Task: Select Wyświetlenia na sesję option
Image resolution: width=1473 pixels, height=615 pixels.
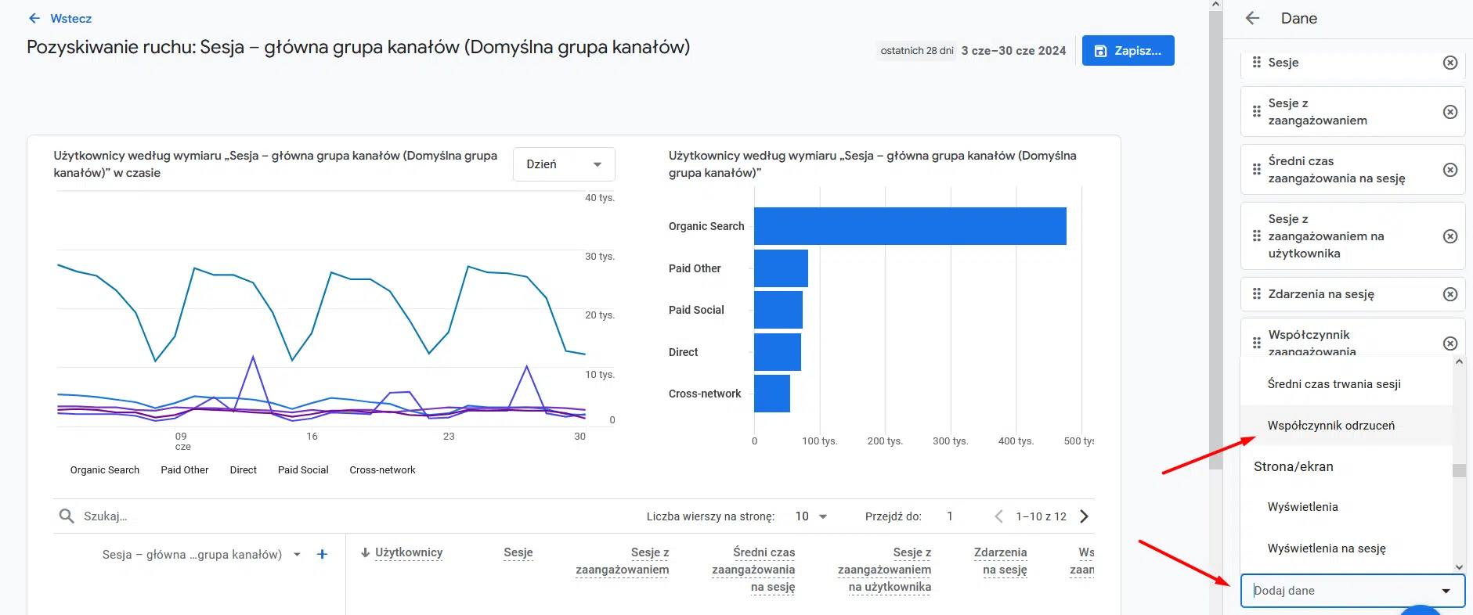Action: pos(1346,548)
